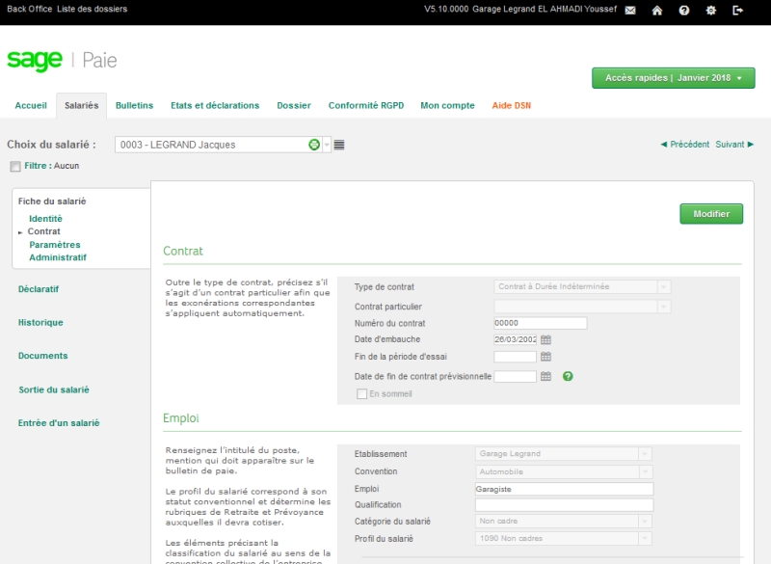
Task: Open calendar for Date d'embauche
Action: click(545, 339)
